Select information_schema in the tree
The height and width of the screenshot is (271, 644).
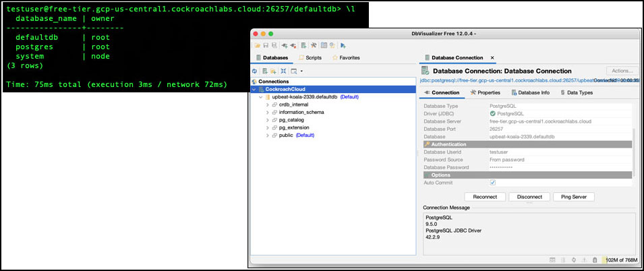coord(301,112)
